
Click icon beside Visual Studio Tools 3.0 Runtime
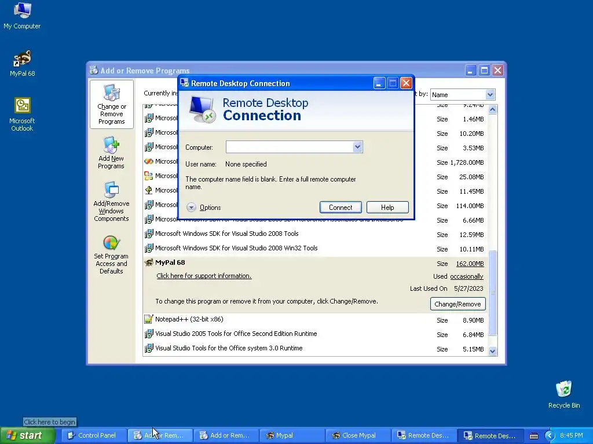[x=149, y=348]
